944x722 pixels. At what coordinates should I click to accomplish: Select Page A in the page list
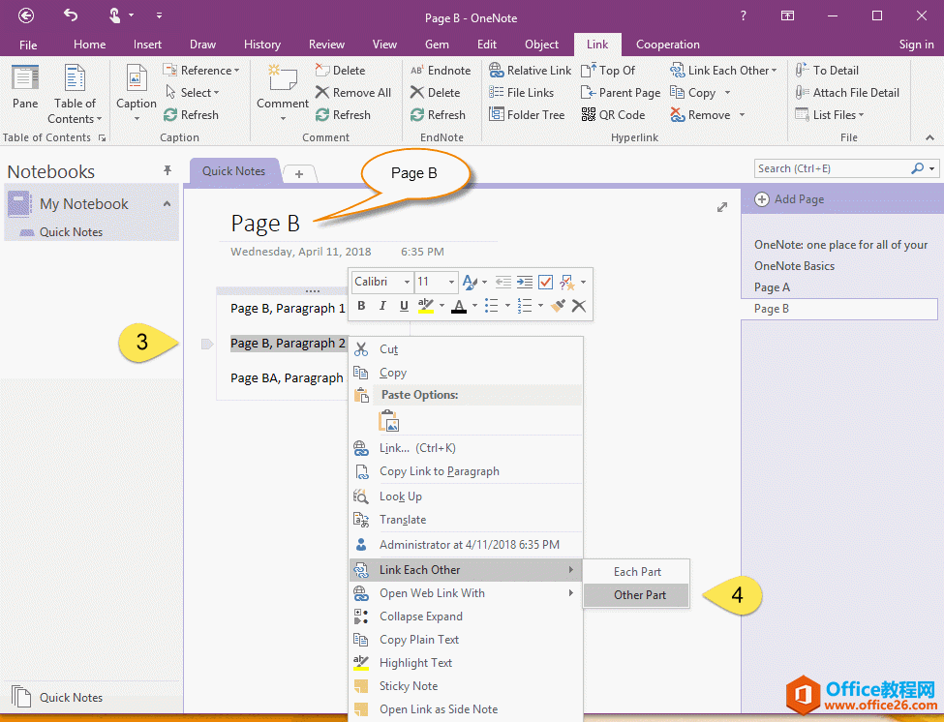(x=775, y=286)
